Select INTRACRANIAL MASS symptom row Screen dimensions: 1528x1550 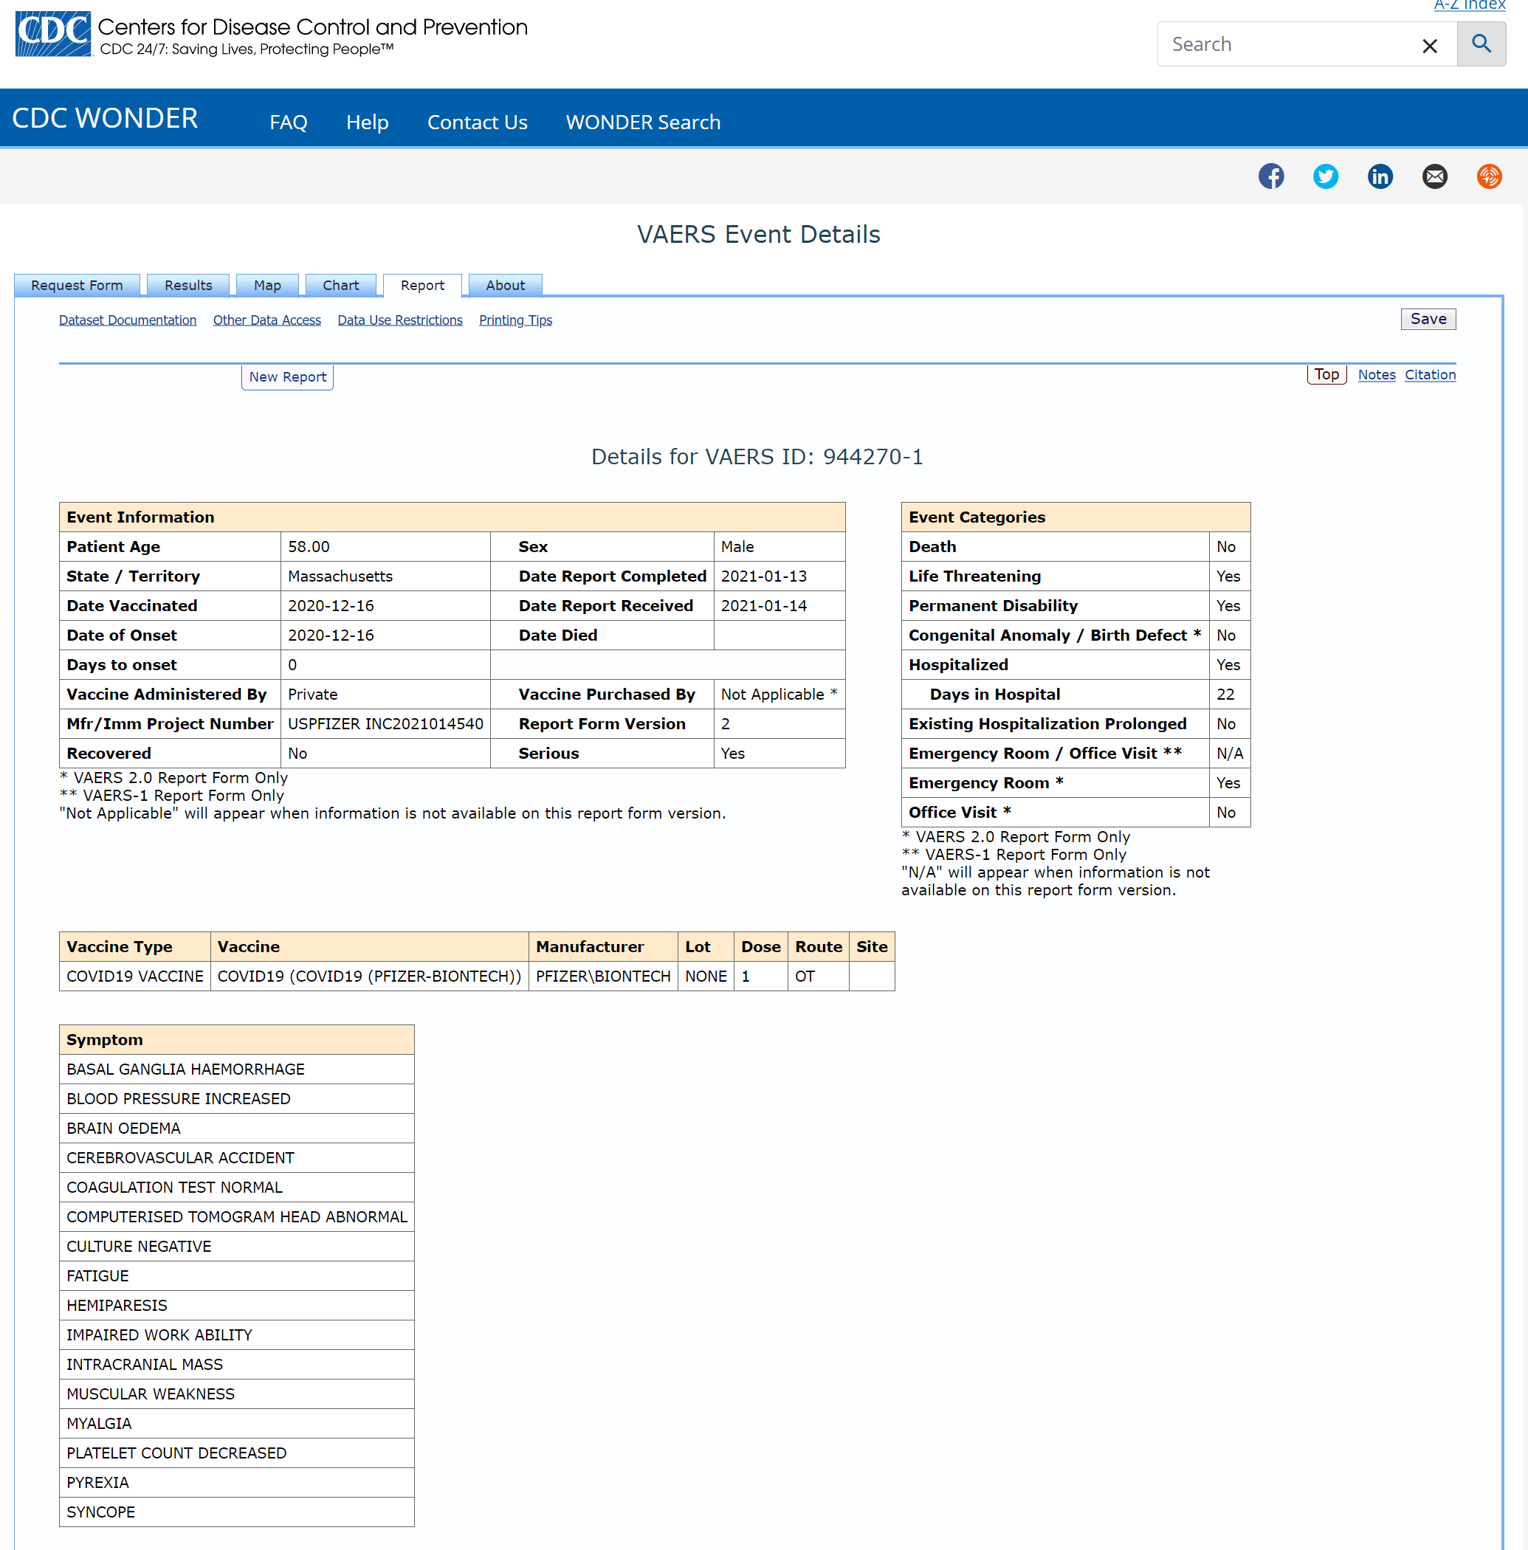(237, 1365)
